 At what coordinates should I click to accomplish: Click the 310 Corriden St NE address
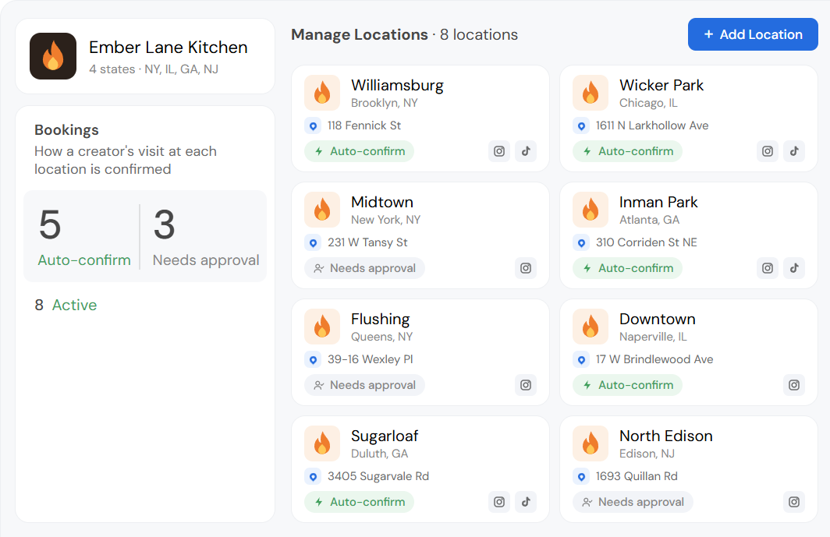pos(647,243)
